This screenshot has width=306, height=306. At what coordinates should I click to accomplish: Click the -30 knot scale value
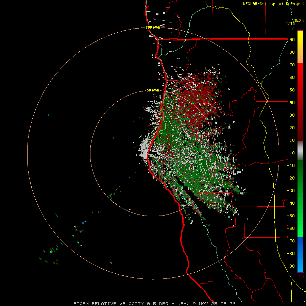coord(291,191)
